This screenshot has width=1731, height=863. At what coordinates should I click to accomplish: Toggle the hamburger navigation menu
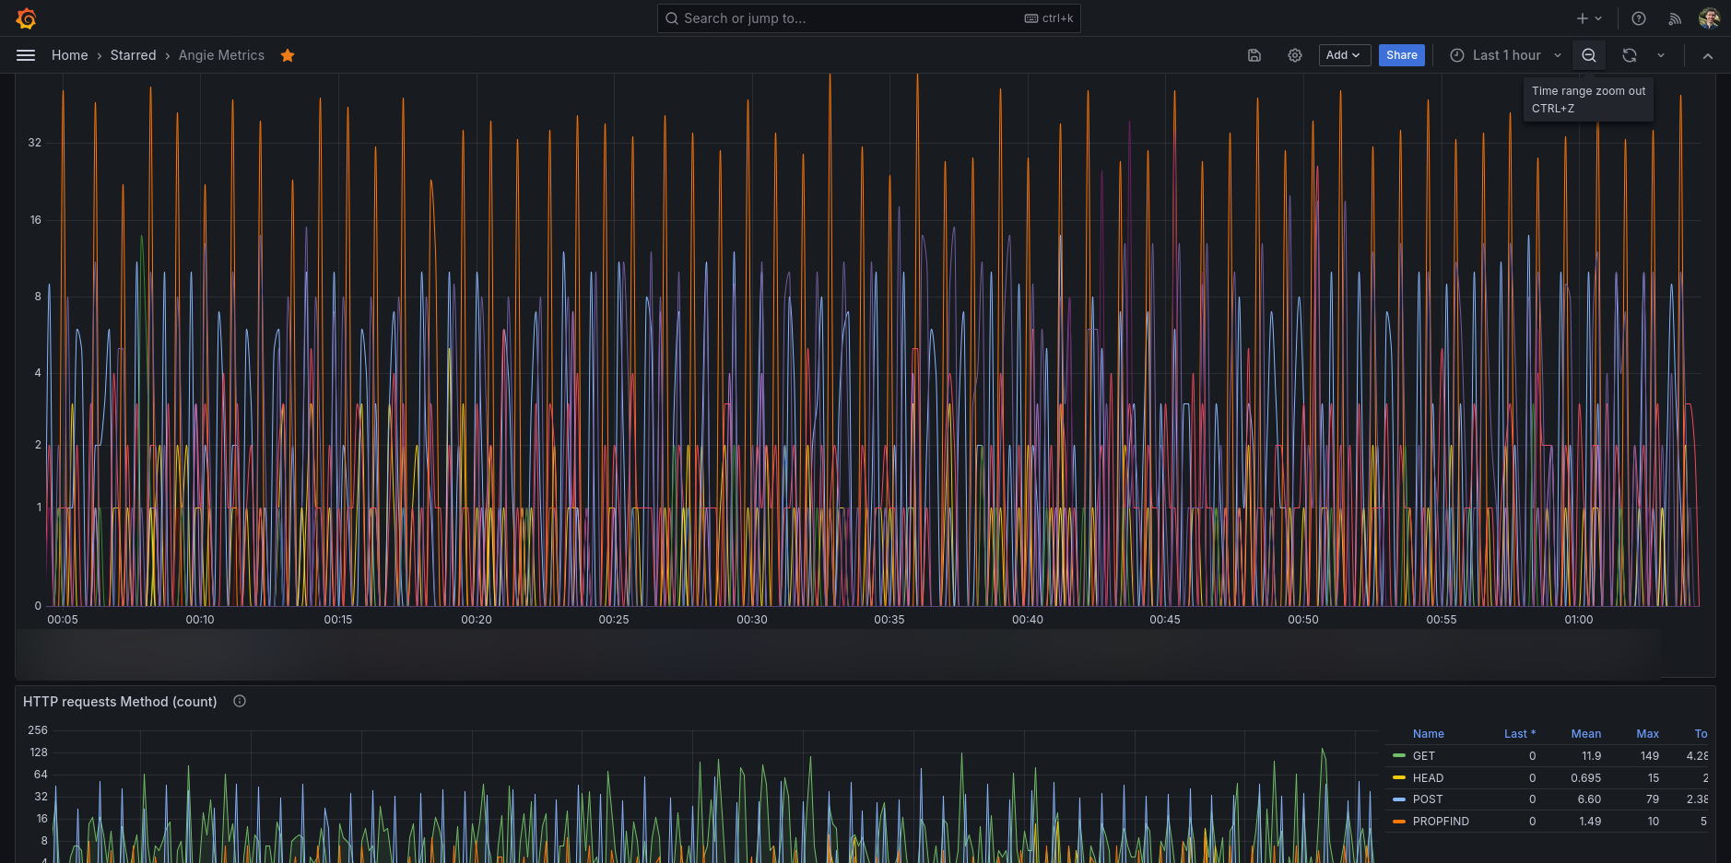[26, 55]
